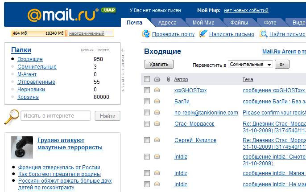Open the WAP badge link

[x=108, y=10]
